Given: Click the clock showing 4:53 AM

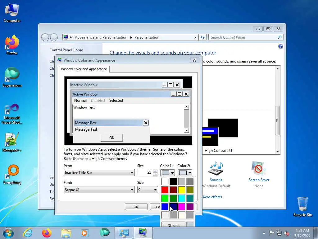Looking at the screenshot, I should (302, 231).
